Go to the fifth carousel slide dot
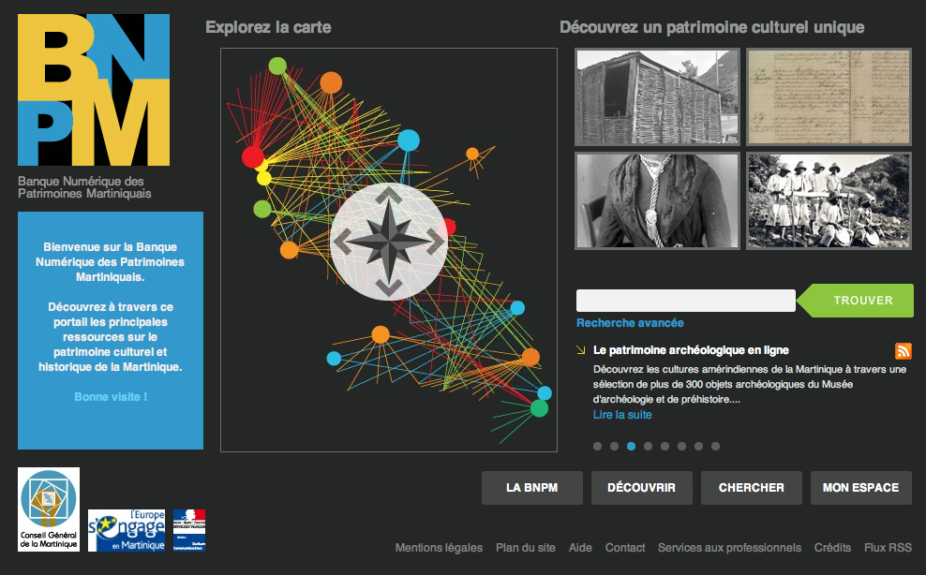 pyautogui.click(x=665, y=447)
